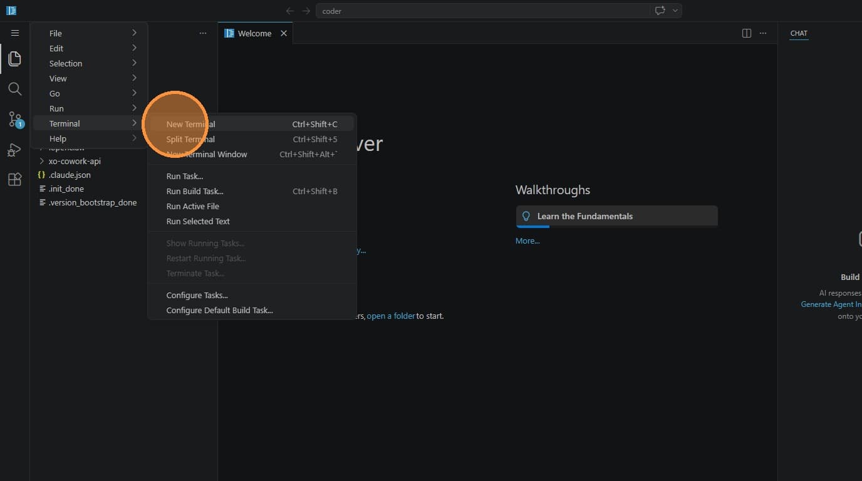Viewport: 862px width, 481px height.
Task: Click the Walkthroughs heading
Action: pyautogui.click(x=553, y=190)
